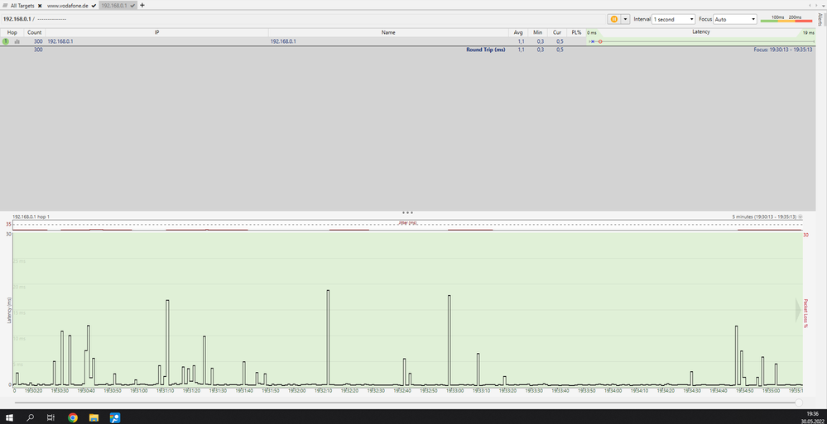This screenshot has width=827, height=424.
Task: Open the tab list dropdown arrow
Action: [822, 5]
